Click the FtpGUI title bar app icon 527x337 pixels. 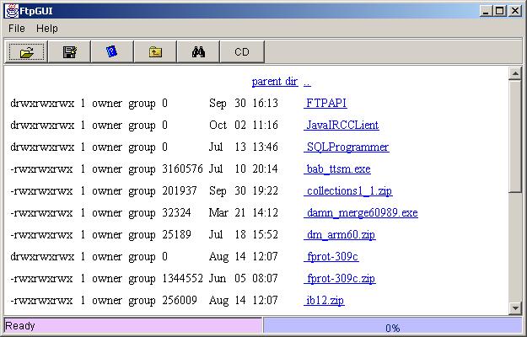pyautogui.click(x=10, y=10)
